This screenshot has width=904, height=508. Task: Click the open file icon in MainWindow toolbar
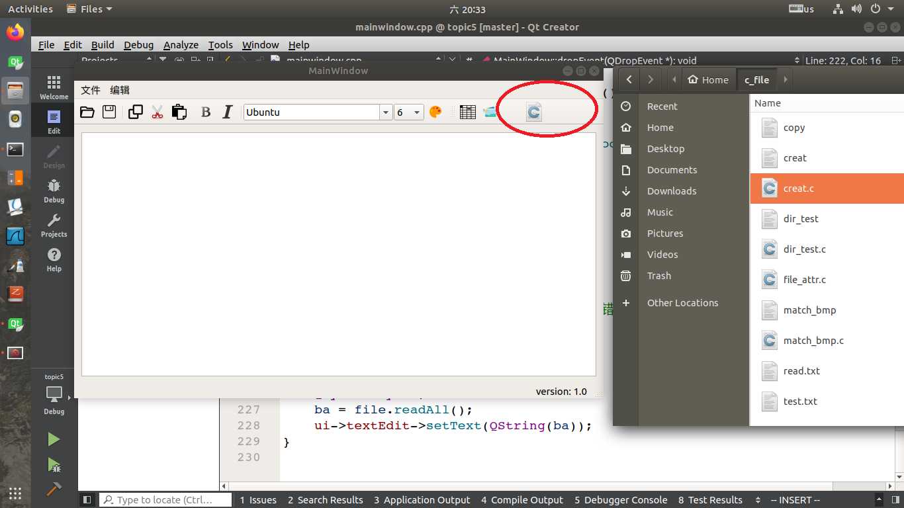pyautogui.click(x=87, y=112)
